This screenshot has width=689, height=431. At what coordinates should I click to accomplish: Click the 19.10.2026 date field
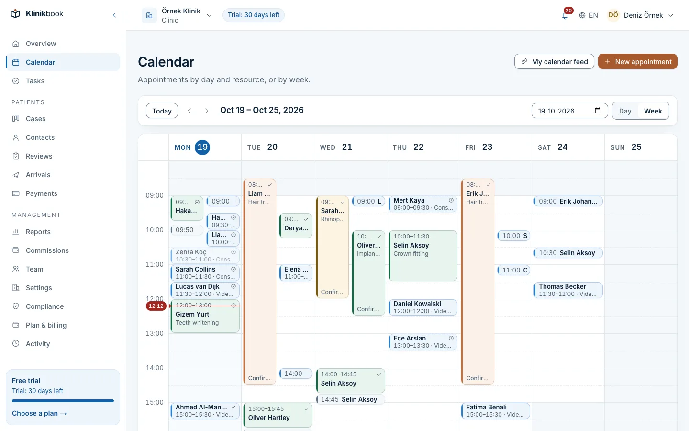[569, 111]
